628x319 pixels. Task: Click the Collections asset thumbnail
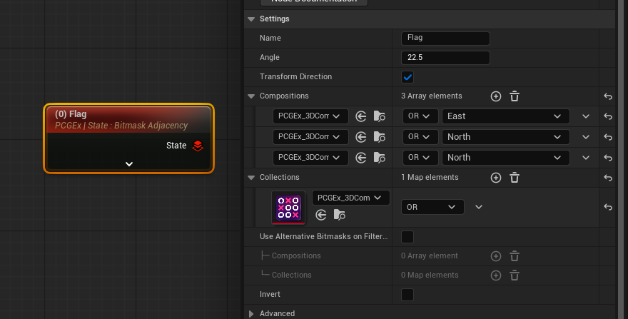[x=288, y=207]
